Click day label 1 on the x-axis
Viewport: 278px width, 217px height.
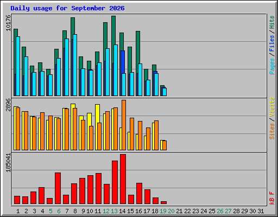click(x=18, y=211)
